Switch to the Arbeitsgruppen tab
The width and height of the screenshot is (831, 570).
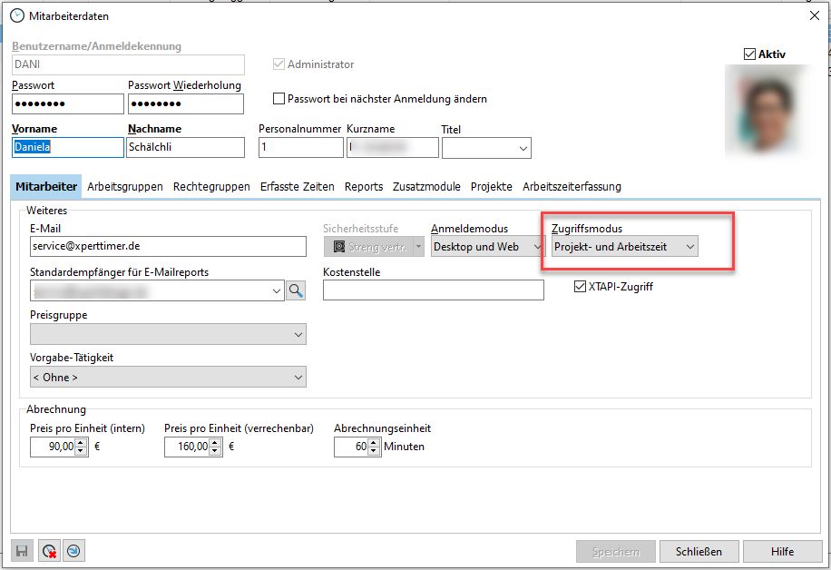[125, 186]
